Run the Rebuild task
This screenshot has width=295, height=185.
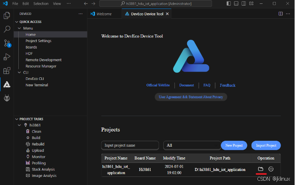pyautogui.click(x=38, y=144)
